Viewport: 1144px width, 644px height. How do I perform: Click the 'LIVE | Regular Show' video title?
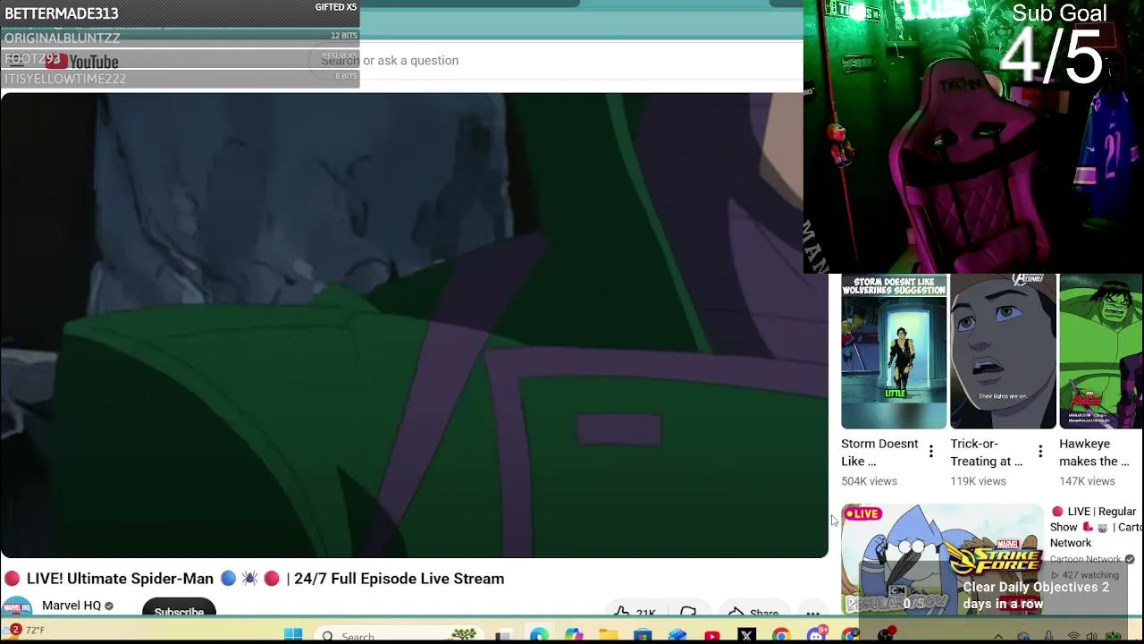tap(1096, 527)
